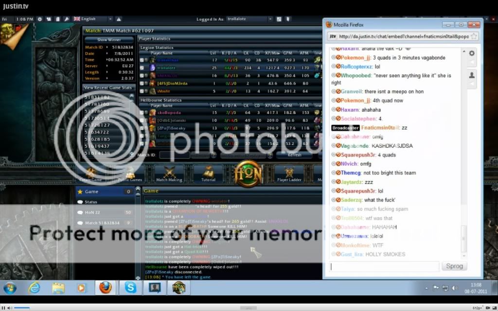This screenshot has height=311, width=498.
Task: Click the chat settings gear icon
Action: pyautogui.click(x=471, y=53)
